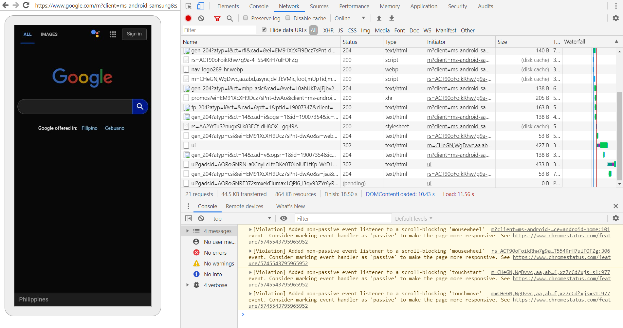The image size is (623, 328).
Task: Filter requests by Doc
Action: coord(414,30)
